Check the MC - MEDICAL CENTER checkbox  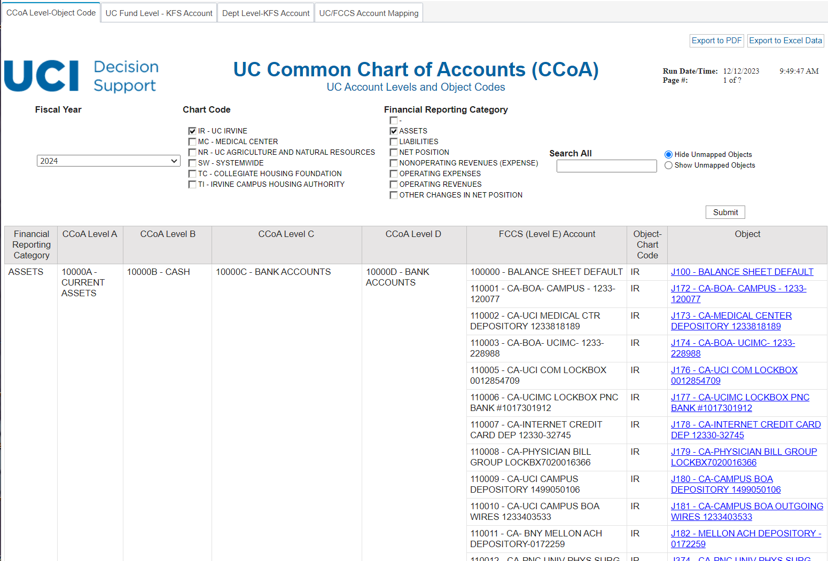[x=192, y=142]
